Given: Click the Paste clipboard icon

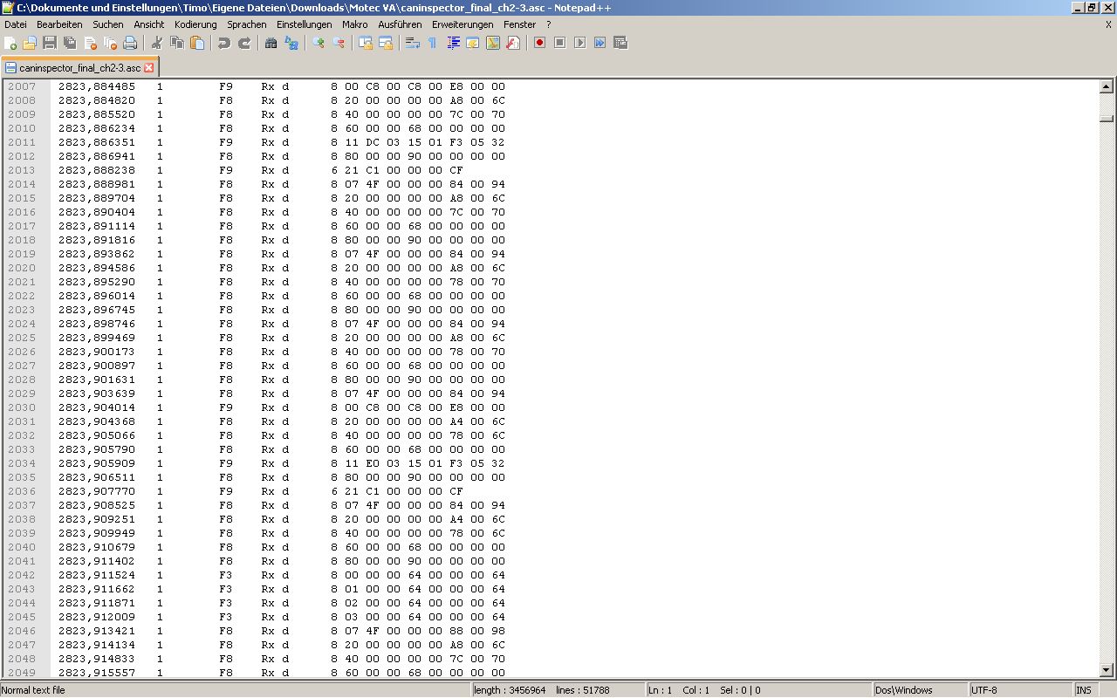Looking at the screenshot, I should [197, 43].
